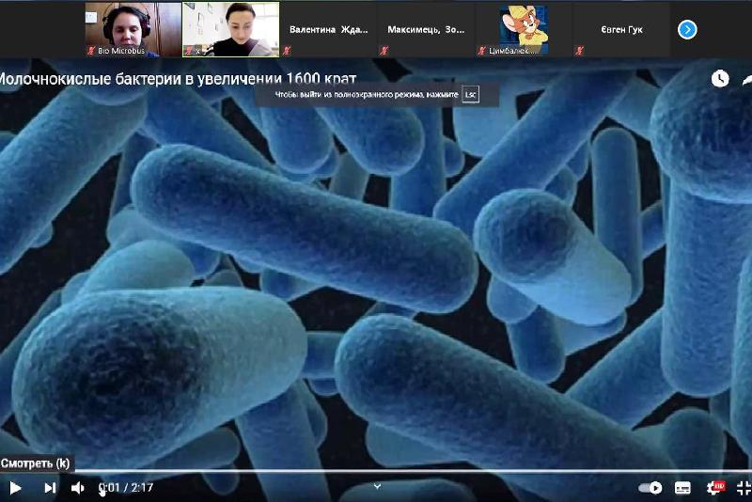
Task: Select the Максимець, Зо... participant tile
Action: tap(426, 30)
